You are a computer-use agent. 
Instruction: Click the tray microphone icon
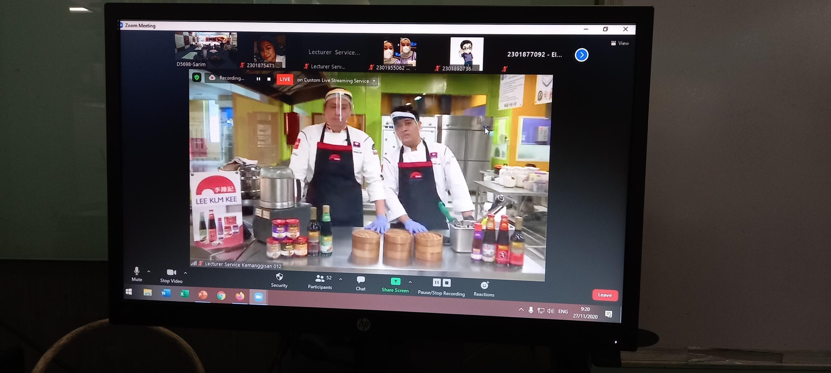531,310
